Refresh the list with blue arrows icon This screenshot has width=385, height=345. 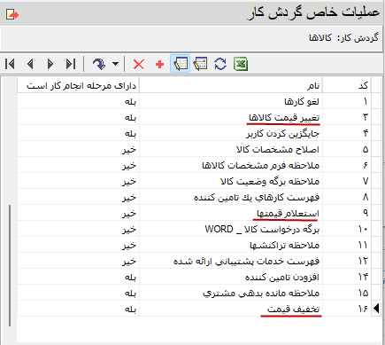[x=220, y=64]
